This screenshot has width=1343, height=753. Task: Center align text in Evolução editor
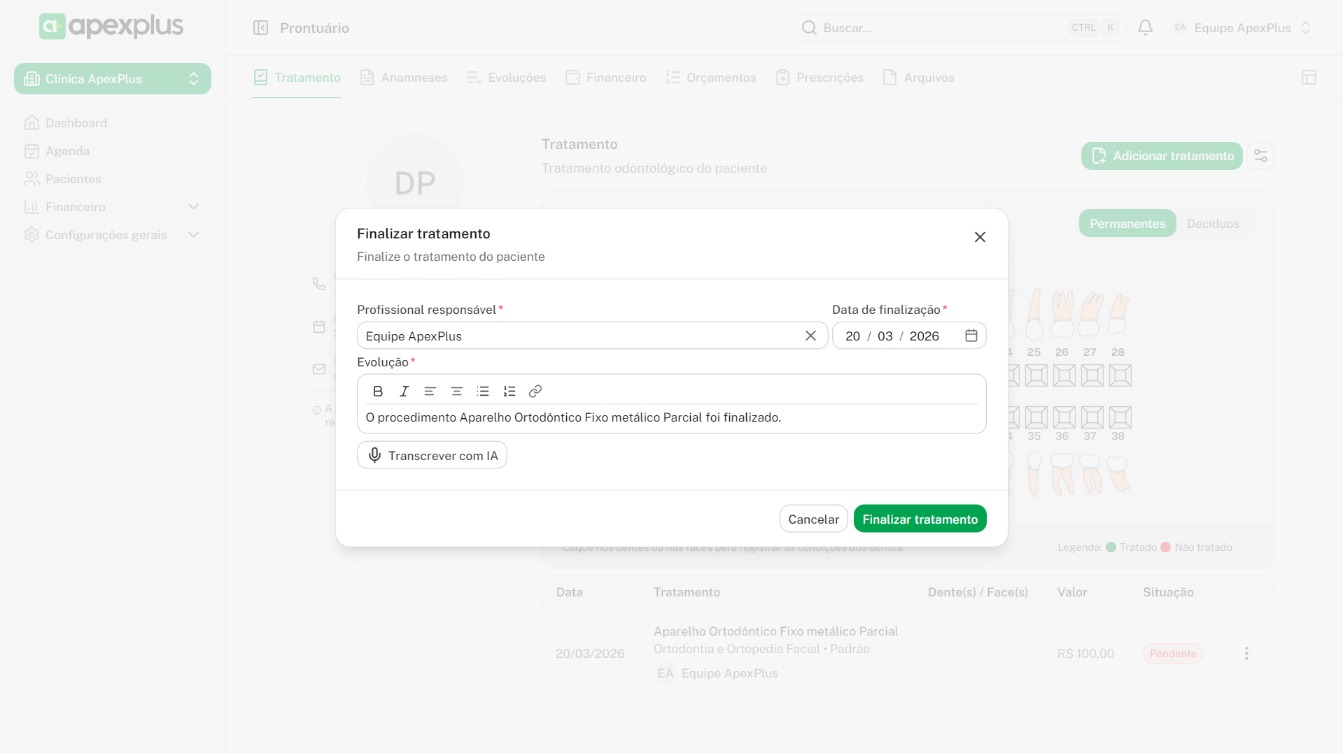(456, 392)
